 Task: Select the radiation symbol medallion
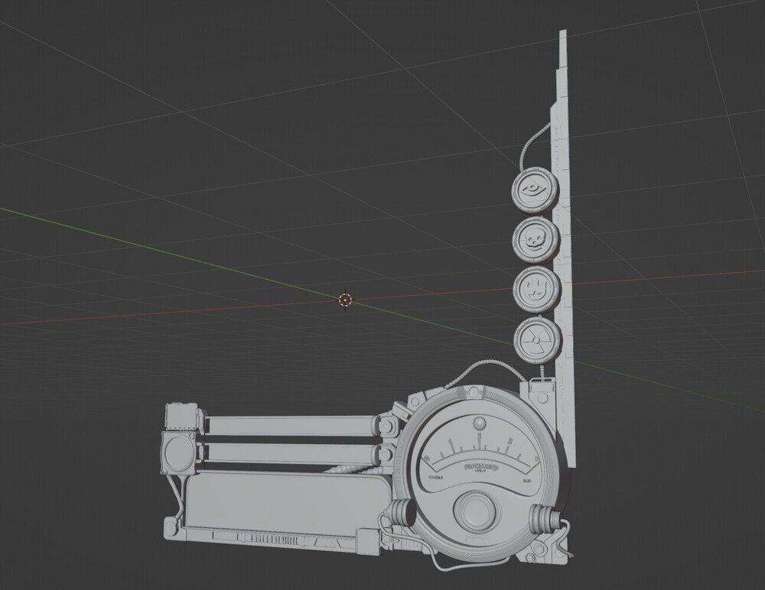[538, 340]
